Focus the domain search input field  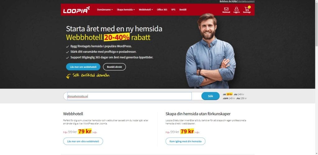pos(129,96)
